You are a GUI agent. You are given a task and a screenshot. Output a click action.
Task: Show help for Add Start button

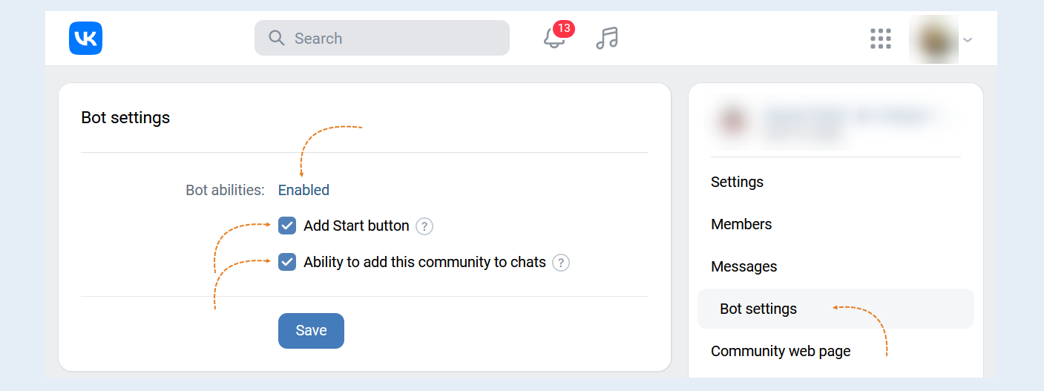[x=424, y=226]
